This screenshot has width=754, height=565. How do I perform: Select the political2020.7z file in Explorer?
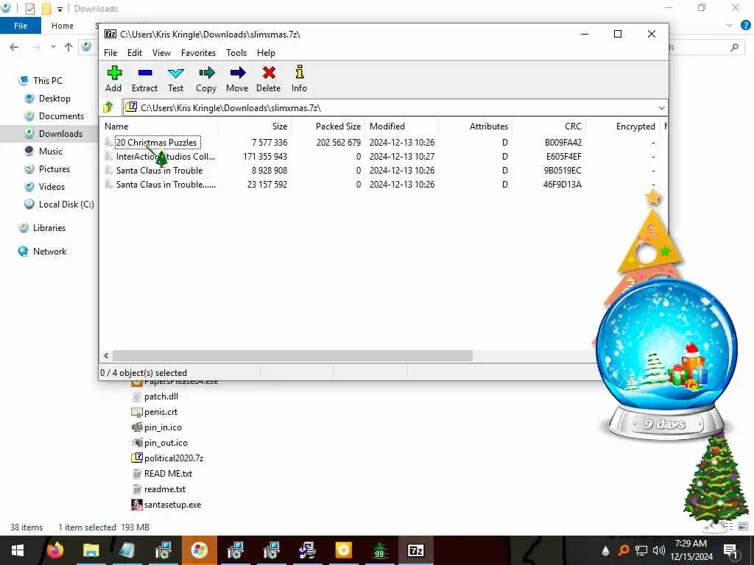point(167,458)
